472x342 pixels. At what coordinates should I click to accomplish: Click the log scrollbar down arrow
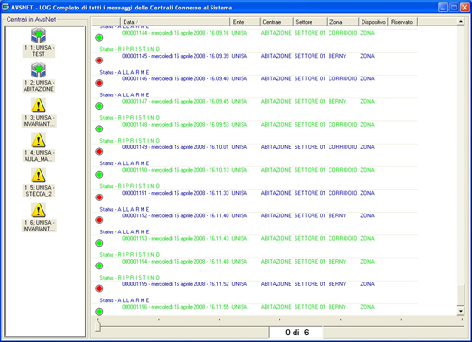coord(461,311)
